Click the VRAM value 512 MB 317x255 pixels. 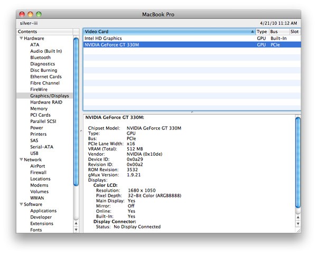coord(135,149)
